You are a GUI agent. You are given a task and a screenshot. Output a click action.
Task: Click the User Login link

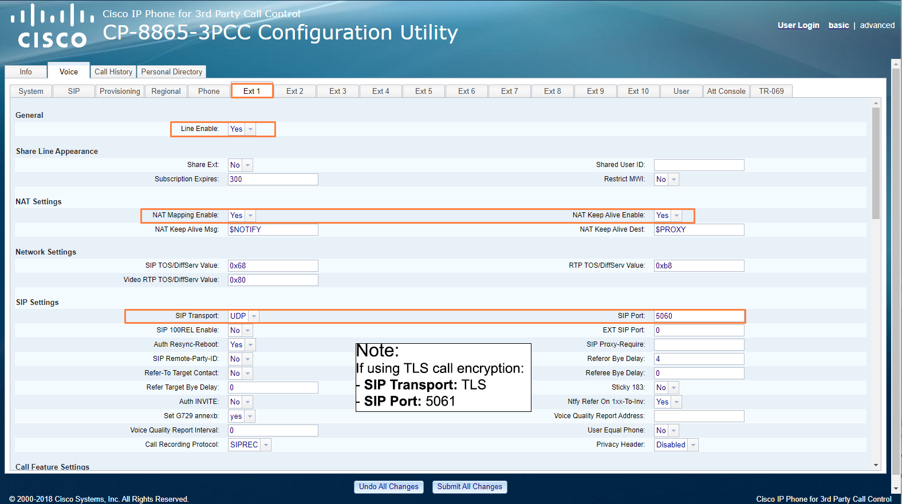point(798,25)
